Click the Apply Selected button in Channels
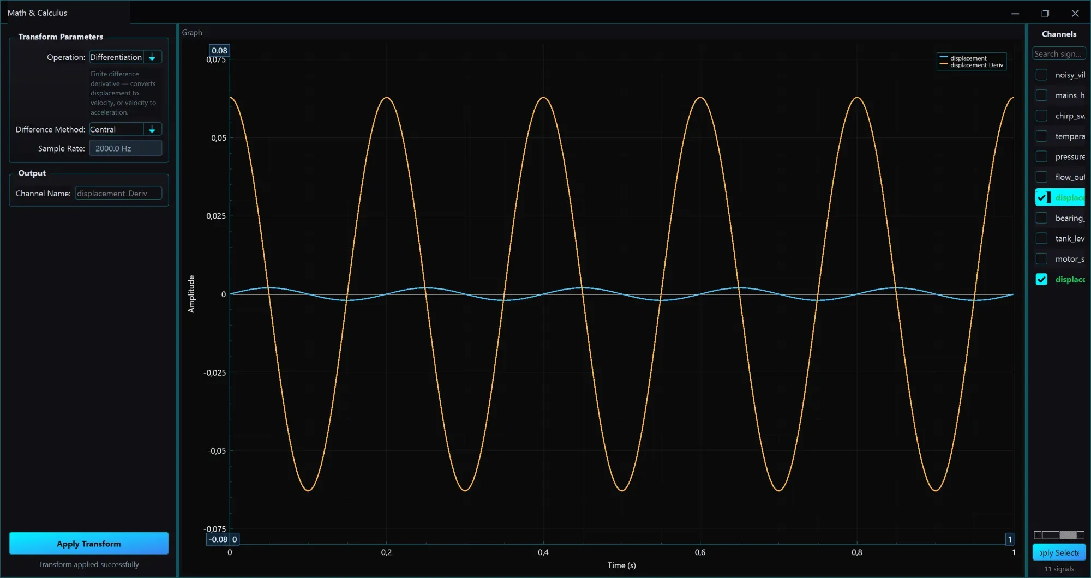Image resolution: width=1091 pixels, height=578 pixels. [x=1059, y=552]
